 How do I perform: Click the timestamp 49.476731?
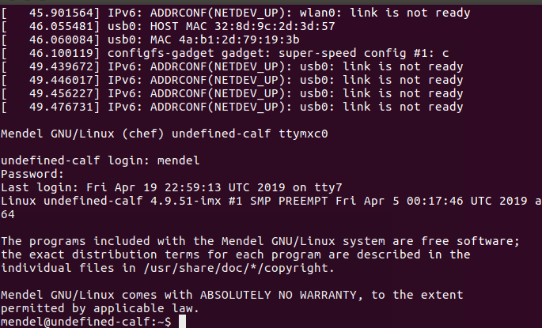[61, 107]
